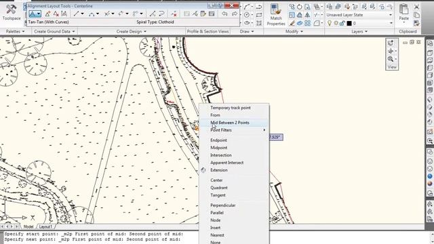Click the Delete sub-entity tool with red X
Viewport: 434px width, 244px height.
(174, 14)
